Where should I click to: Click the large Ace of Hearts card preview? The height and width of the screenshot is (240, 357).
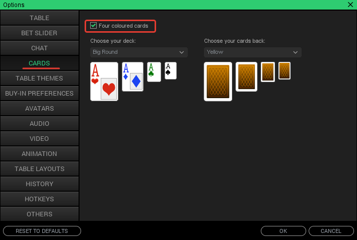104,82
